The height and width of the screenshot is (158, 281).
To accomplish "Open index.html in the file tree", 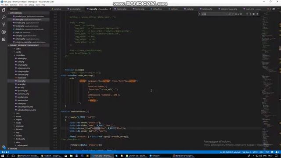I will click(22, 78).
